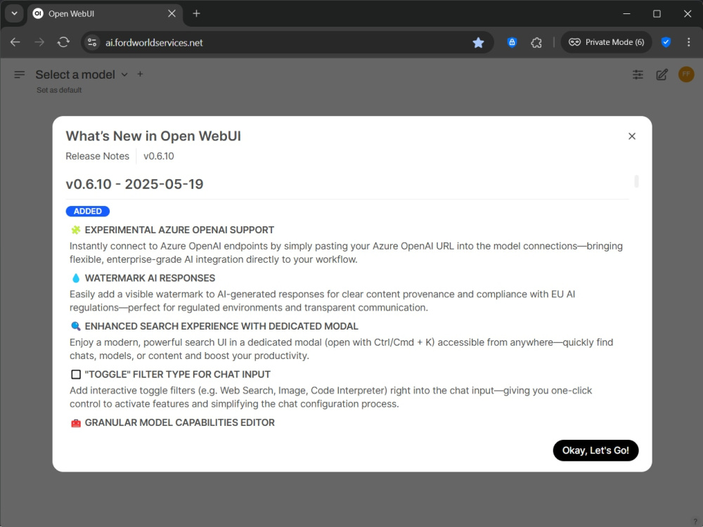This screenshot has width=703, height=527.
Task: Click the green puzzle piece emoji
Action: coord(76,230)
